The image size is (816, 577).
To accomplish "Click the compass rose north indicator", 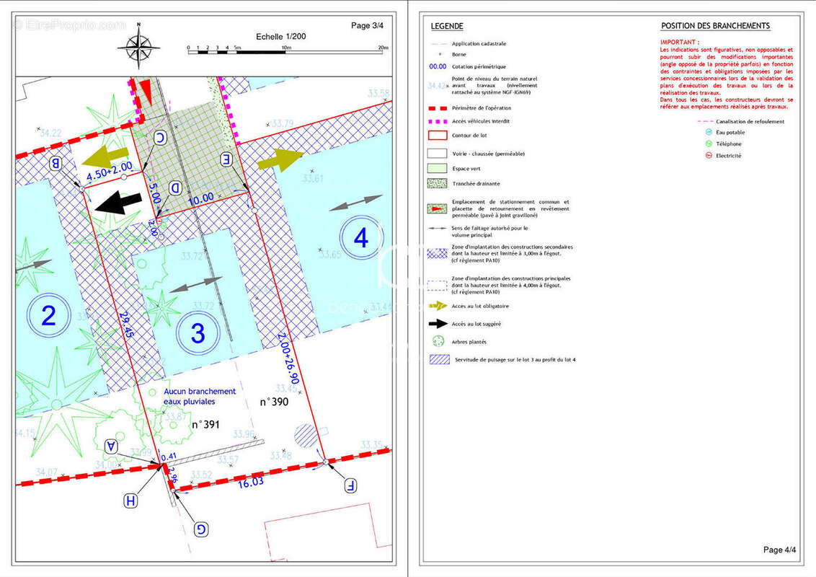I will [x=138, y=46].
